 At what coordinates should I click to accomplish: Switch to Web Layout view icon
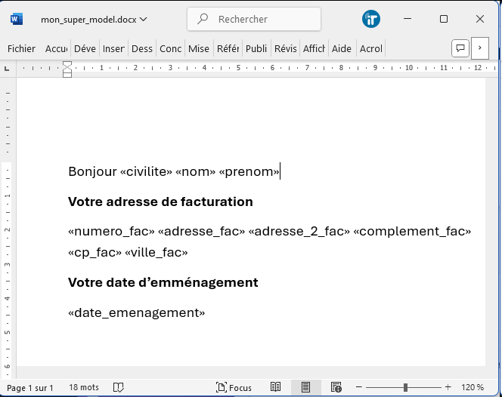click(x=336, y=387)
